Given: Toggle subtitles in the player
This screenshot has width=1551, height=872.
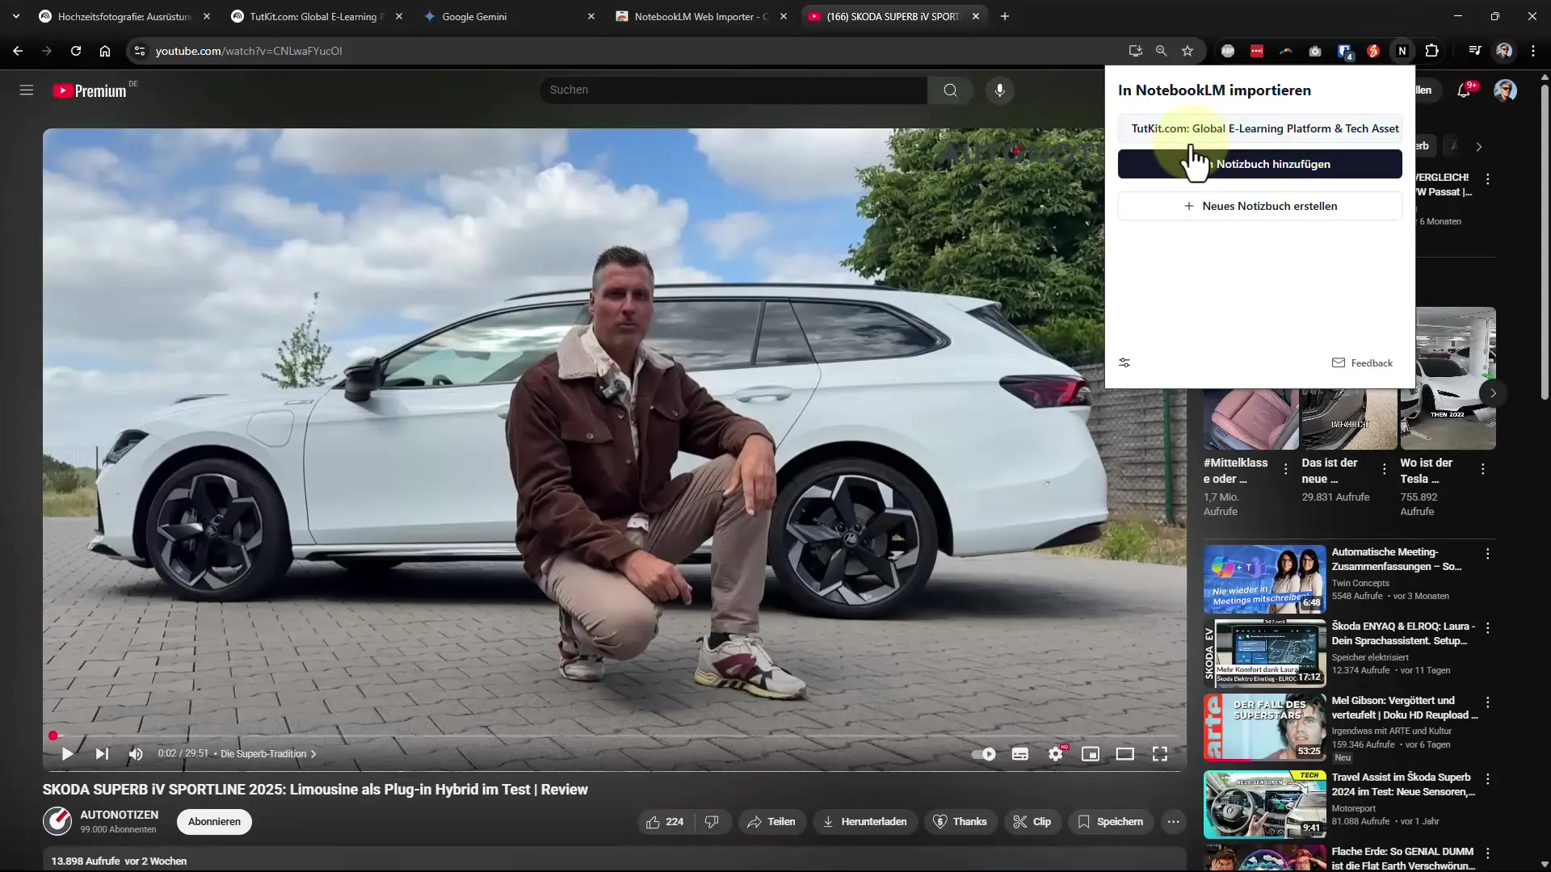Looking at the screenshot, I should pyautogui.click(x=1020, y=754).
